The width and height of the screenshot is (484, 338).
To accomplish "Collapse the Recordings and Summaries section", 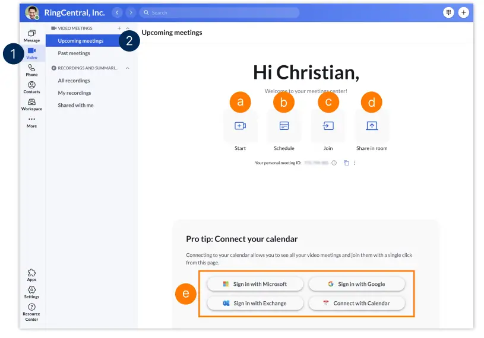I will click(x=128, y=68).
